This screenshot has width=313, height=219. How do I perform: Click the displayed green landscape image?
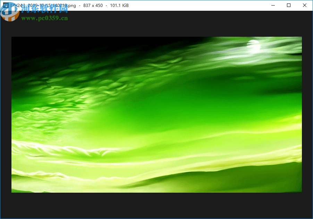click(156, 115)
